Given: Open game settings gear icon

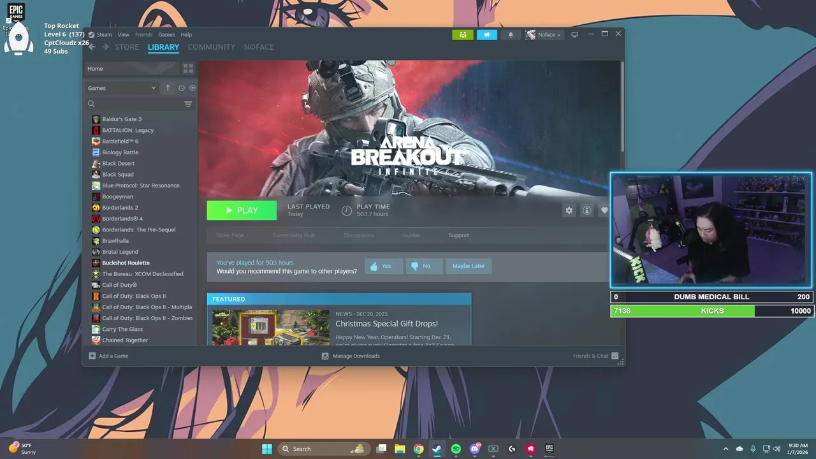Looking at the screenshot, I should point(569,210).
